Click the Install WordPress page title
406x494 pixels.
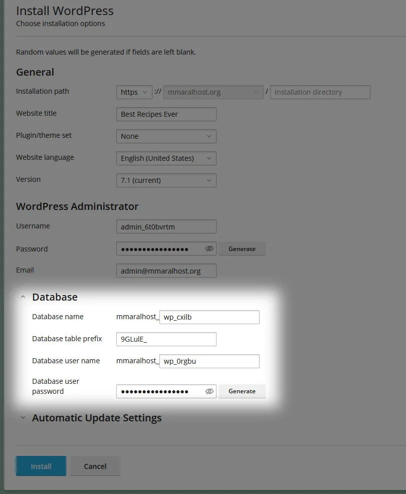[x=65, y=11]
